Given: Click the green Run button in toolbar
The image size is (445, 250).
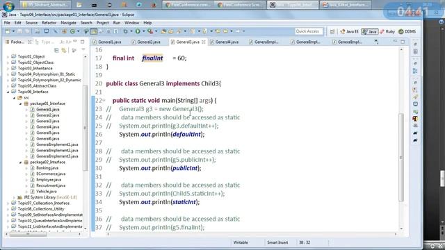Looking at the screenshot, I should 138,31.
